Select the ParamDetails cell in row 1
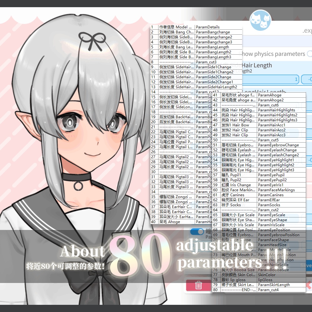 pos(218,27)
